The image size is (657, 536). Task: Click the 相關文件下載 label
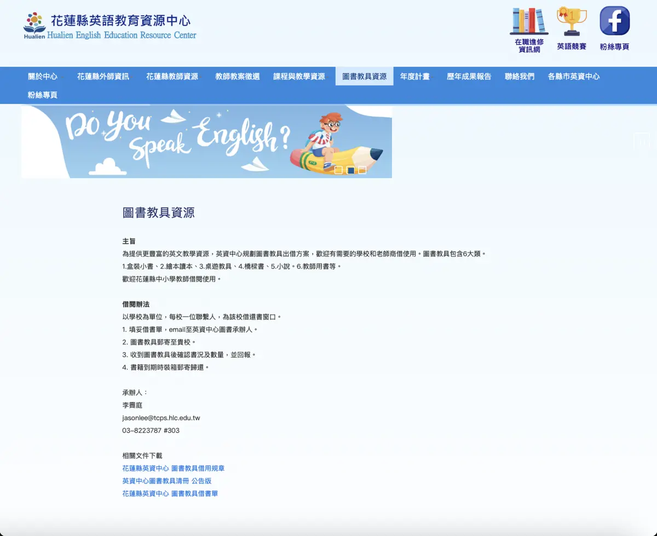click(x=142, y=456)
